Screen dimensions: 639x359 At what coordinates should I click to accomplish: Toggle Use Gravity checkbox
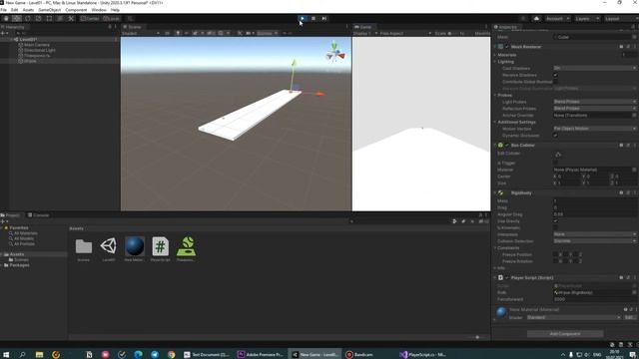[555, 221]
